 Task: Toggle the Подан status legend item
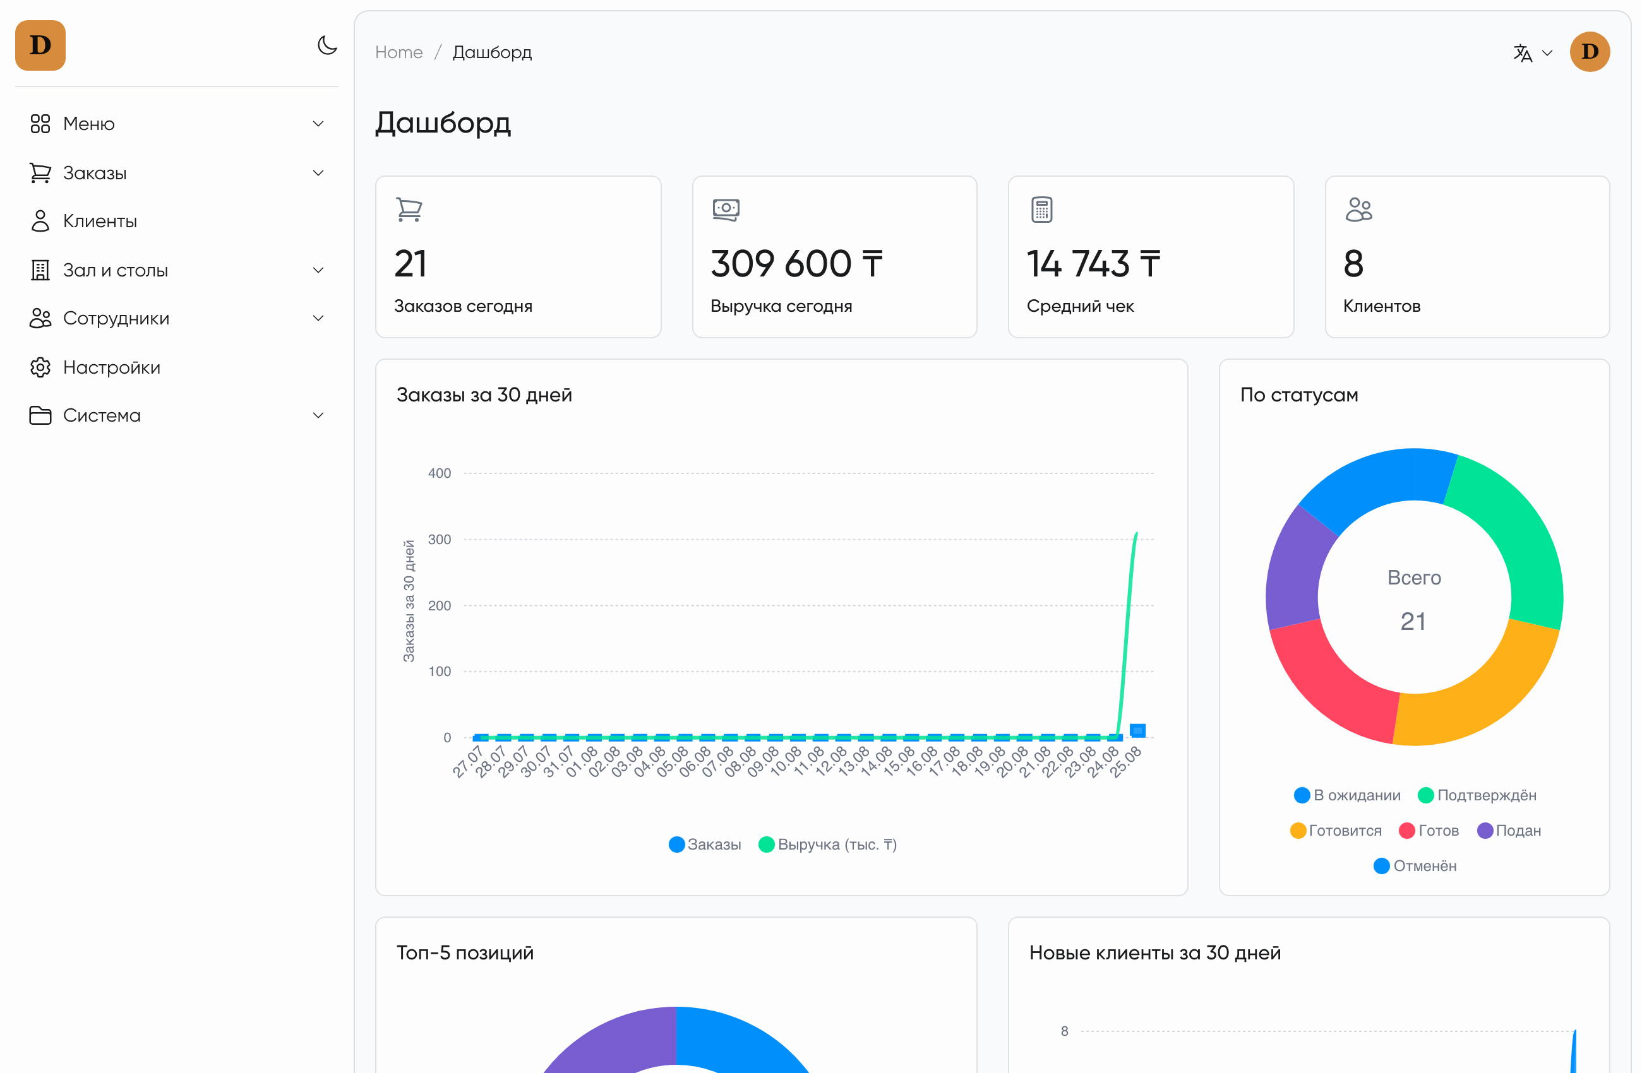(1509, 831)
